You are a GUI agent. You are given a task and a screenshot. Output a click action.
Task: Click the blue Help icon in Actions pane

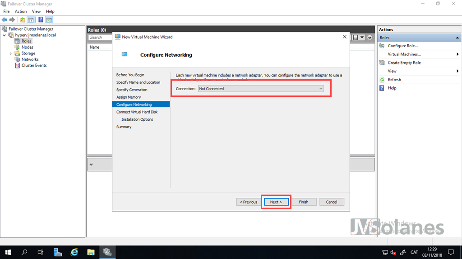(382, 88)
